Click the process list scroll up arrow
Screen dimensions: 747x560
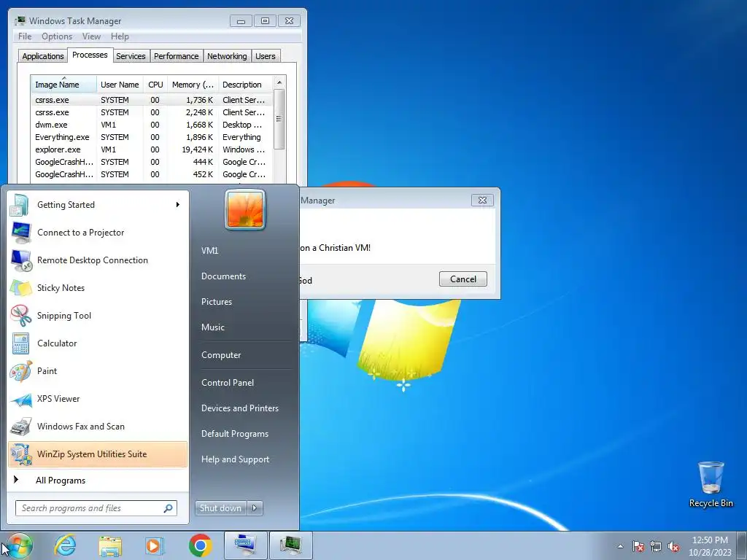pos(279,82)
